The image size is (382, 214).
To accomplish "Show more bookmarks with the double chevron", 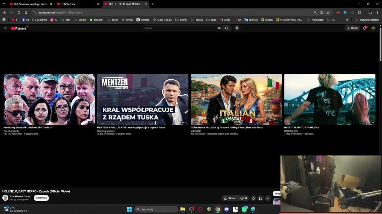I will point(347,20).
